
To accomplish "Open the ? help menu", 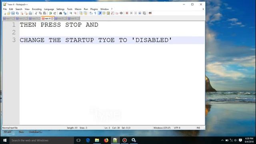I will tap(112, 9).
